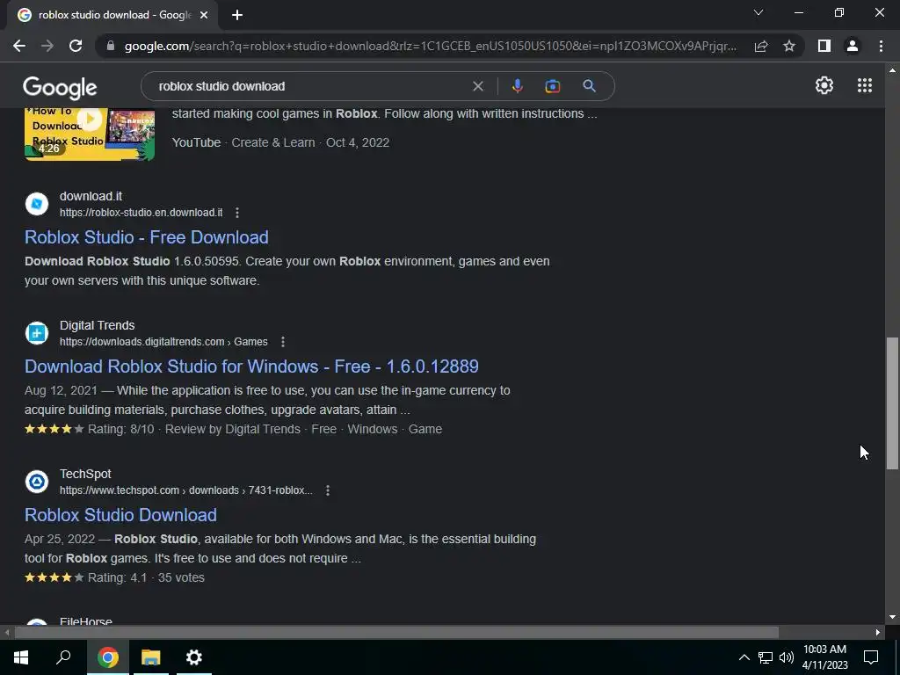Open the TechSpot Roblox Studio Download link

tap(120, 515)
